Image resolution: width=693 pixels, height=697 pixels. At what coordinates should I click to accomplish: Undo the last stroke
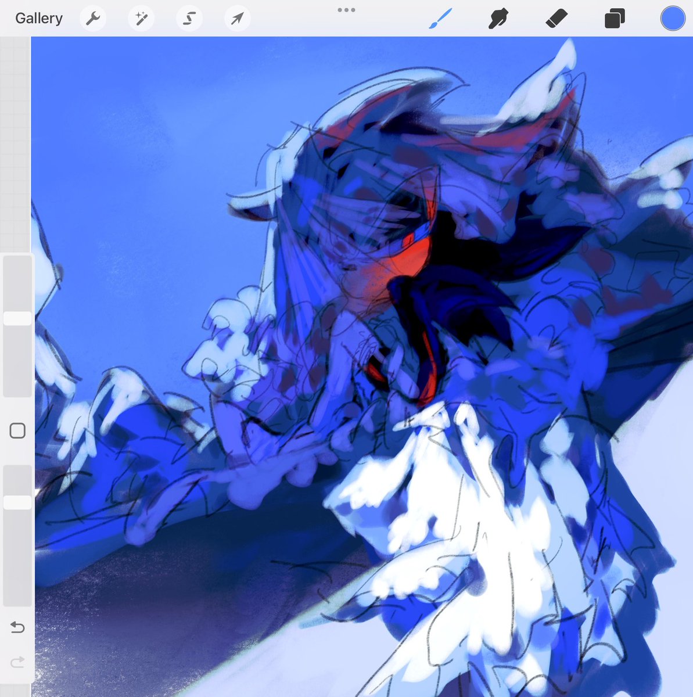pos(17,627)
